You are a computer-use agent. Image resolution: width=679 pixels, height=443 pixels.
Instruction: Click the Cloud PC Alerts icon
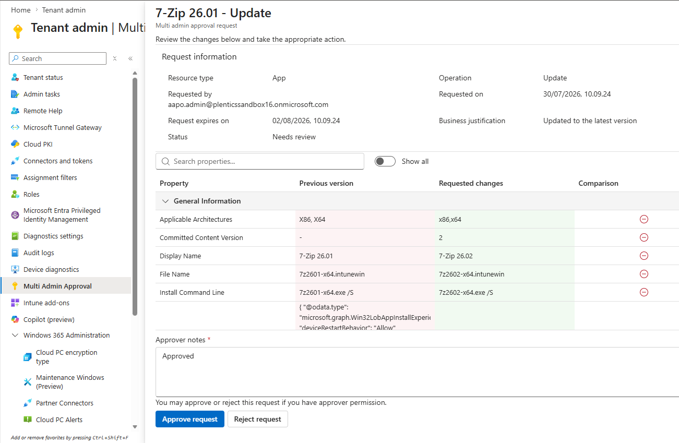coord(28,420)
